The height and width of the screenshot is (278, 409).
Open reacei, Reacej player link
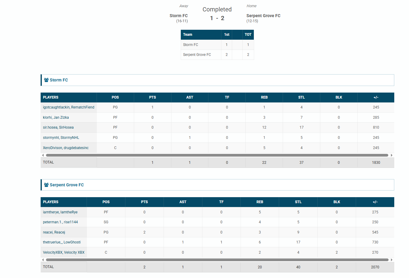[x=54, y=232]
